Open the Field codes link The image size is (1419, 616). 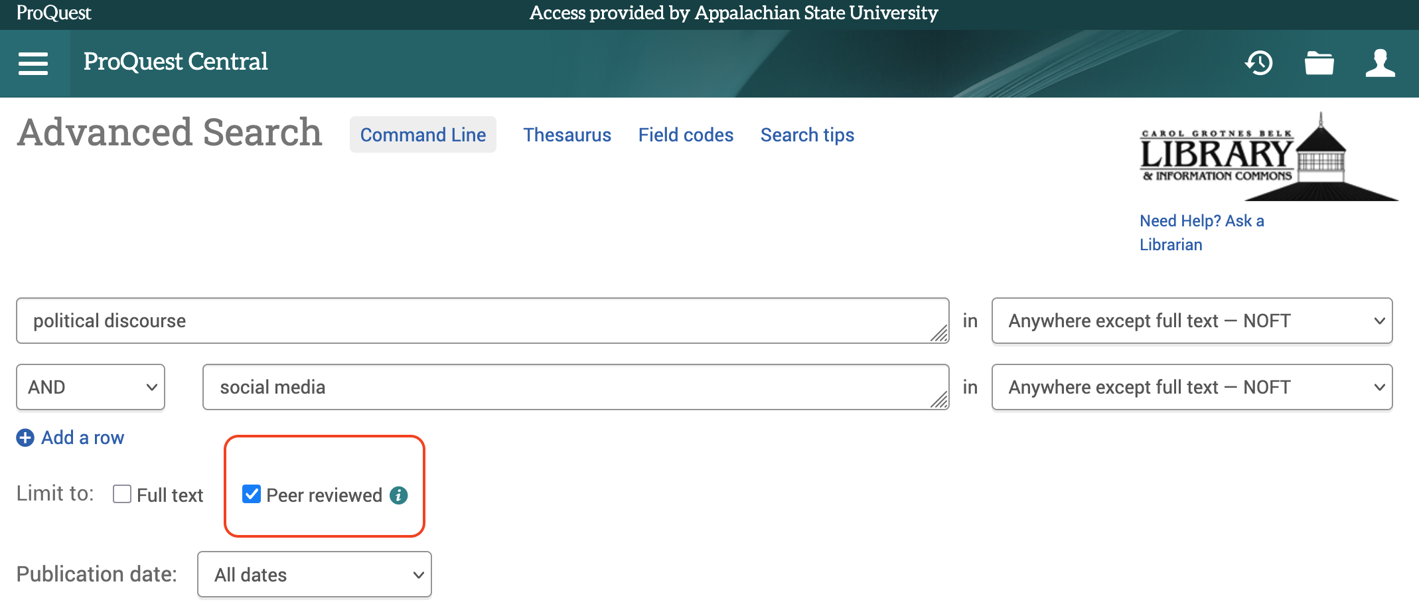click(x=686, y=135)
